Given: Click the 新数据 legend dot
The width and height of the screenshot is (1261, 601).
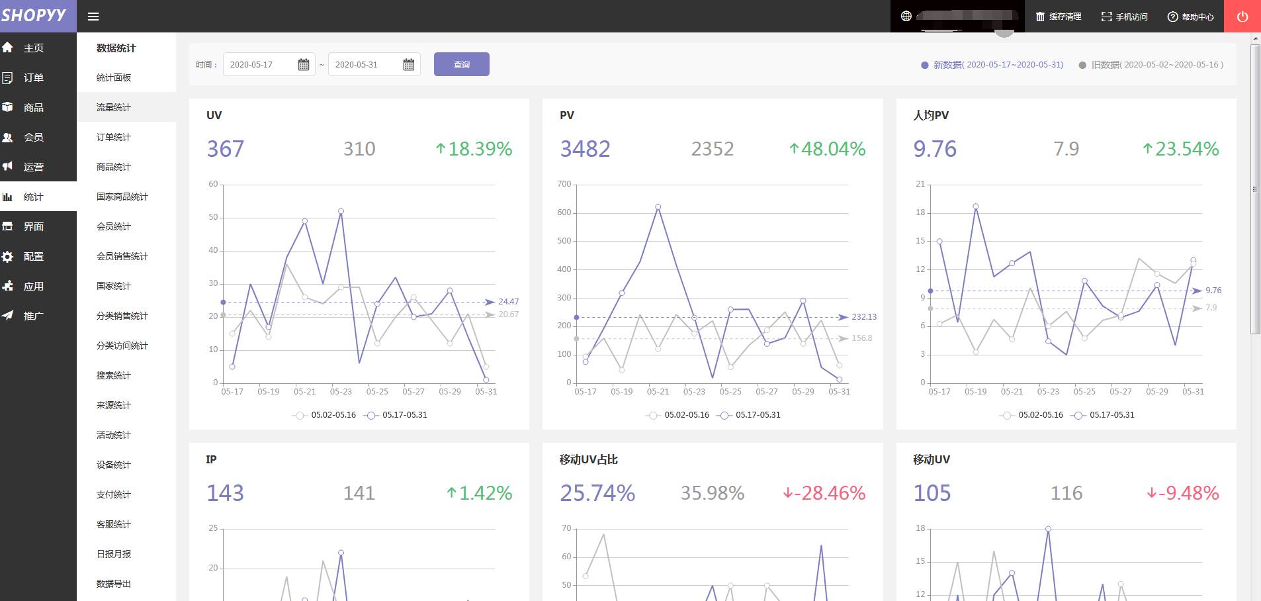Looking at the screenshot, I should point(924,65).
